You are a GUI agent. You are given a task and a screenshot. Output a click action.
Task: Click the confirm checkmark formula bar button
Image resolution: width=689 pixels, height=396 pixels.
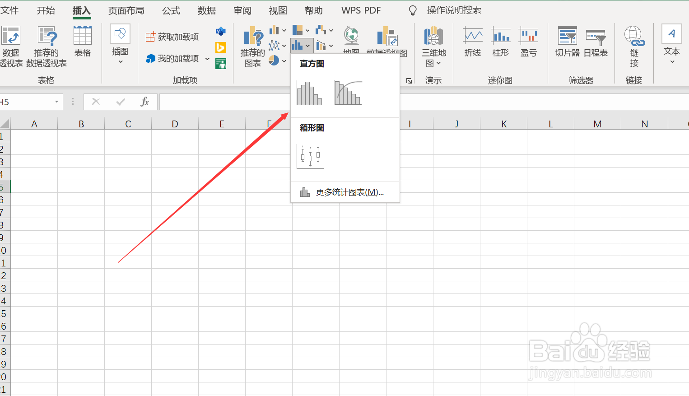pos(120,102)
